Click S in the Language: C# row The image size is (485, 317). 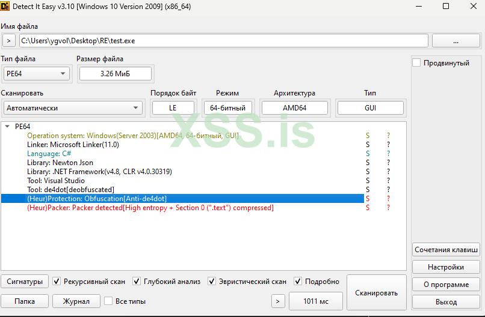368,154
